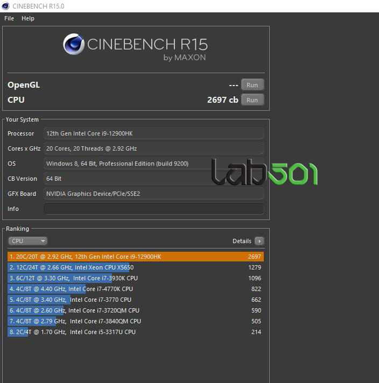
Task: Select the Core i7-3930K ranking row
Action: coord(136,278)
